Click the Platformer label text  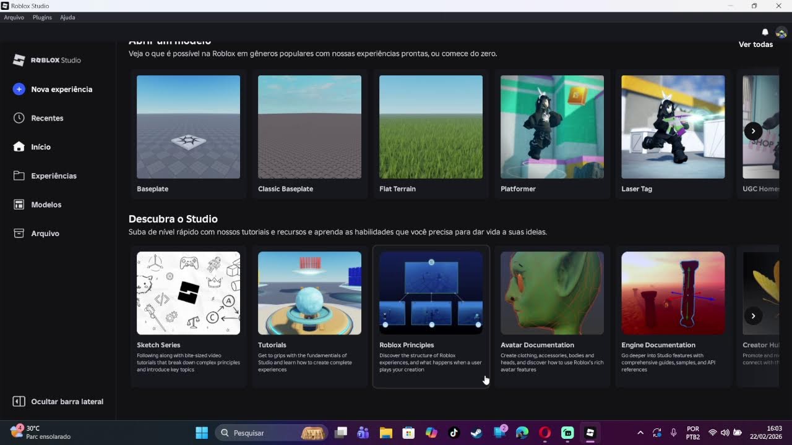tap(518, 189)
